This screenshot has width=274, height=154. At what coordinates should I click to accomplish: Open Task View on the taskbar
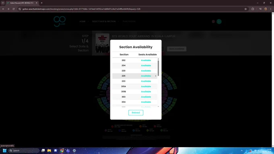[43, 150]
